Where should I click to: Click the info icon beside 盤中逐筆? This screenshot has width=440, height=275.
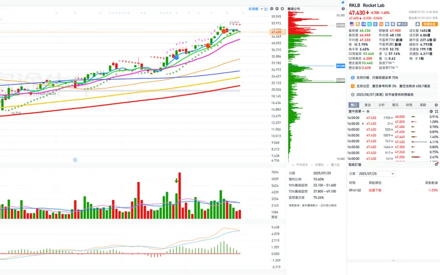click(x=368, y=111)
